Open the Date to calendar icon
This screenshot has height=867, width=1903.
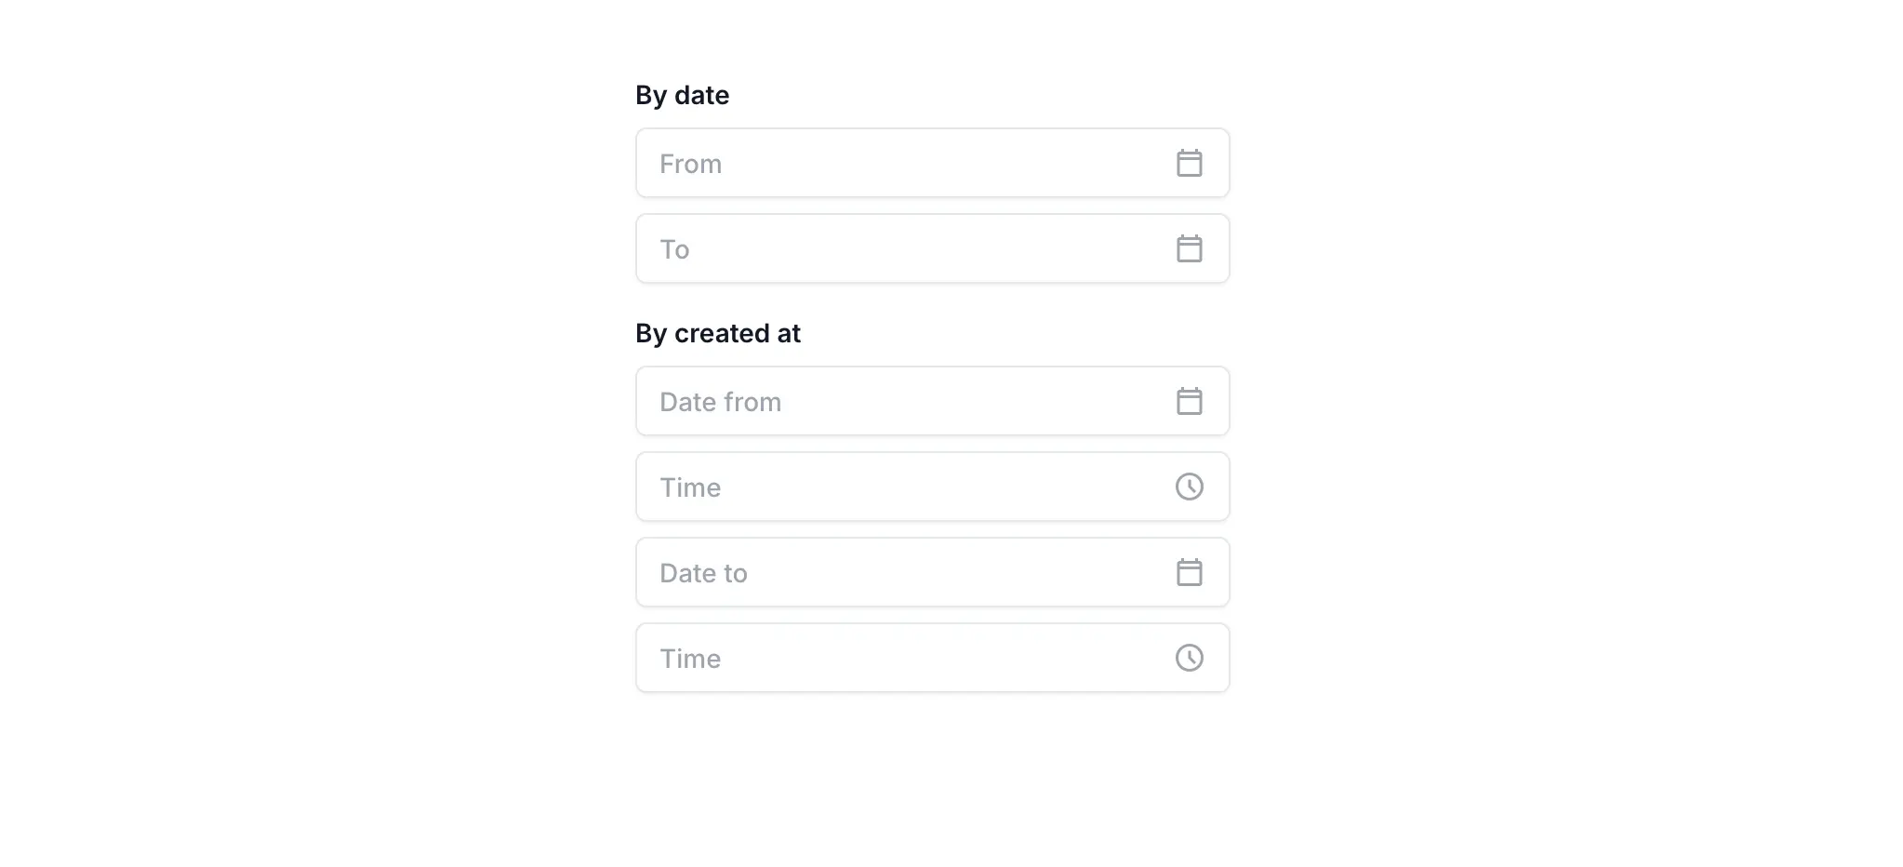(x=1189, y=572)
